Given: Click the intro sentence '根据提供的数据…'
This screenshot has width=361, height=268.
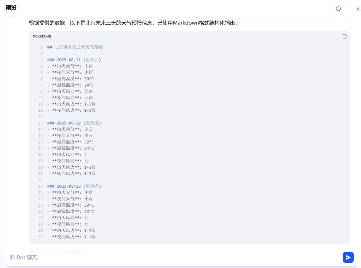Looking at the screenshot, I should (x=133, y=23).
